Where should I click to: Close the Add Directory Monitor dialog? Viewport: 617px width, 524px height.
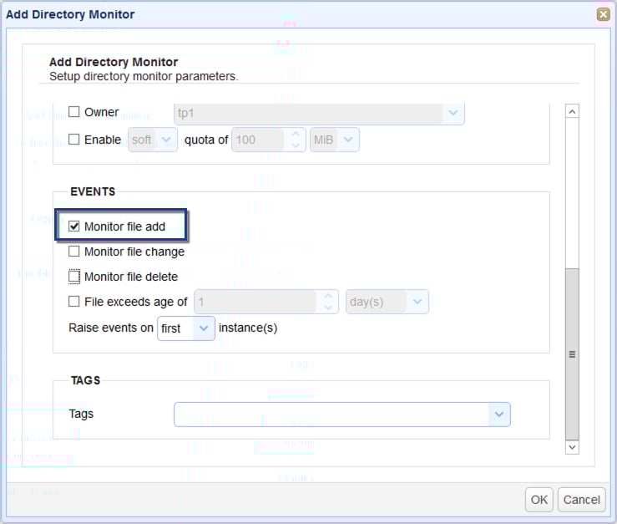coord(603,14)
